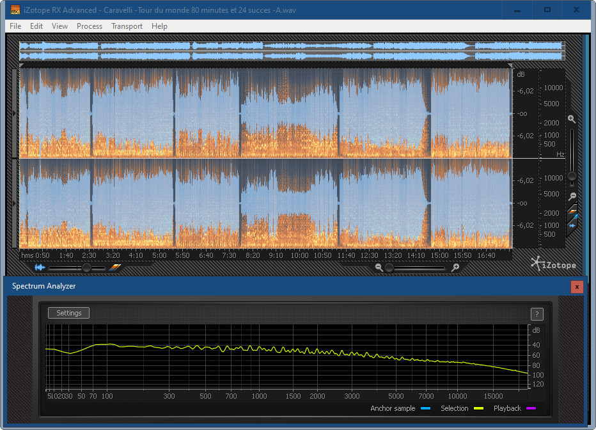Click the waveform/spectrogram opacity slider handle
The image size is (596, 430).
click(86, 267)
